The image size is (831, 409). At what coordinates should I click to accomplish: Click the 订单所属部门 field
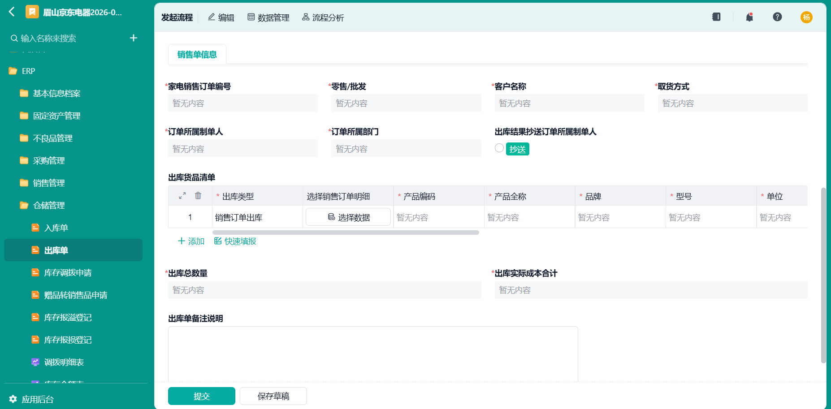tap(406, 148)
